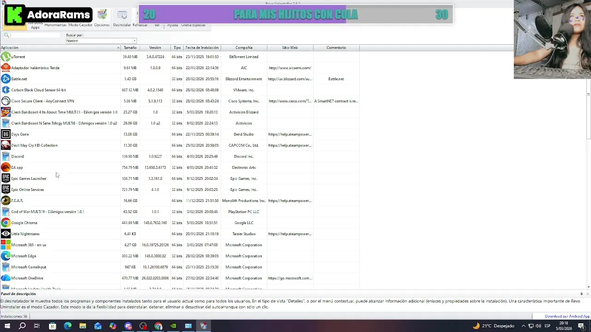Sort by Comentario column header
The width and height of the screenshot is (591, 332).
(336, 47)
